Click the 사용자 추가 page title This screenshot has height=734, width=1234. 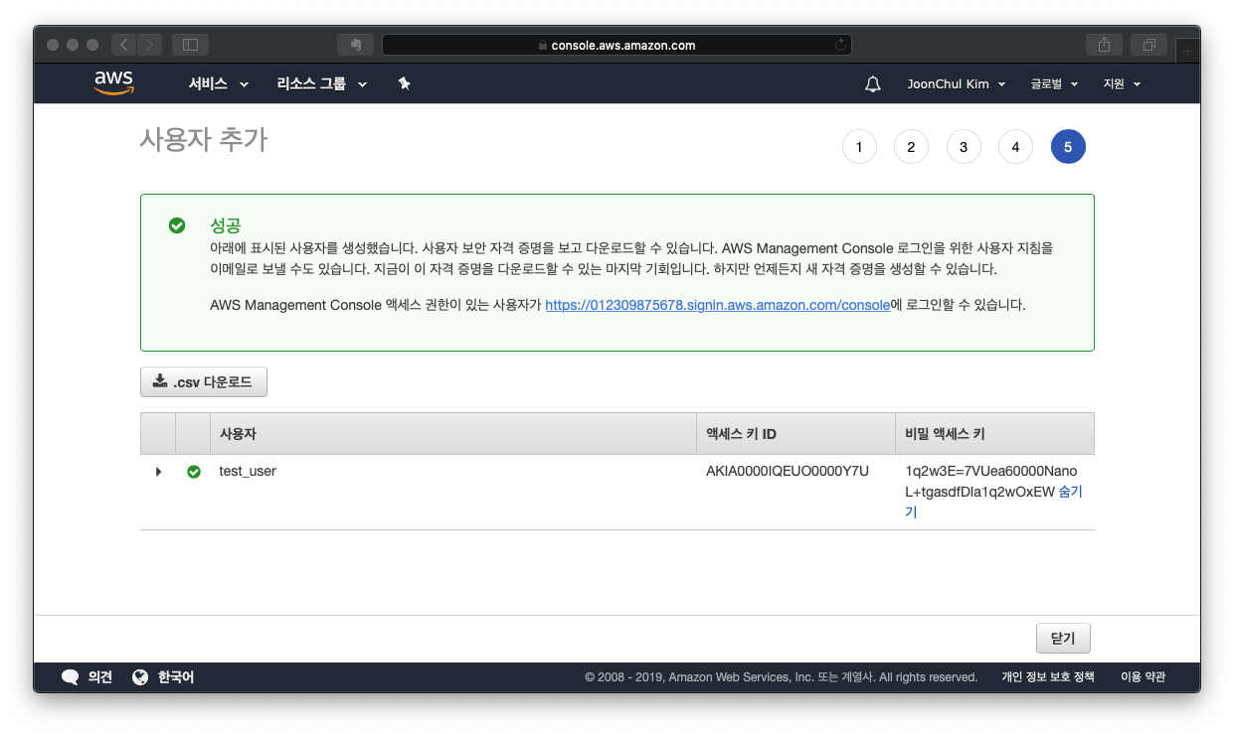(x=204, y=140)
